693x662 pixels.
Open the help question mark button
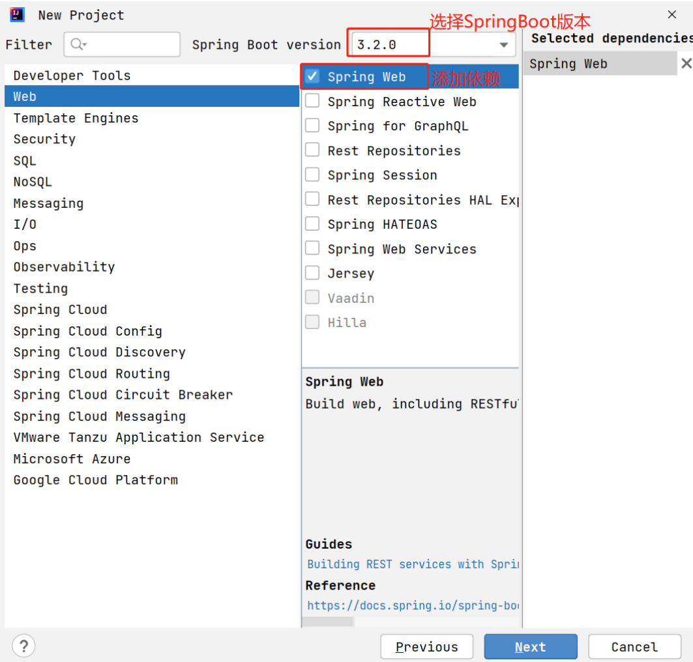(24, 646)
